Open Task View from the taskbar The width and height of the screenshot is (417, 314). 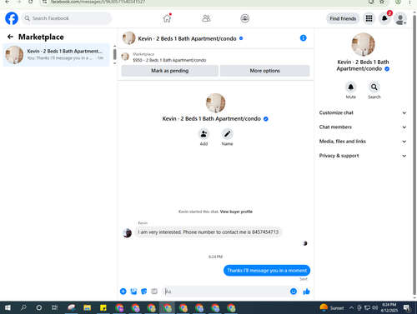[55, 307]
